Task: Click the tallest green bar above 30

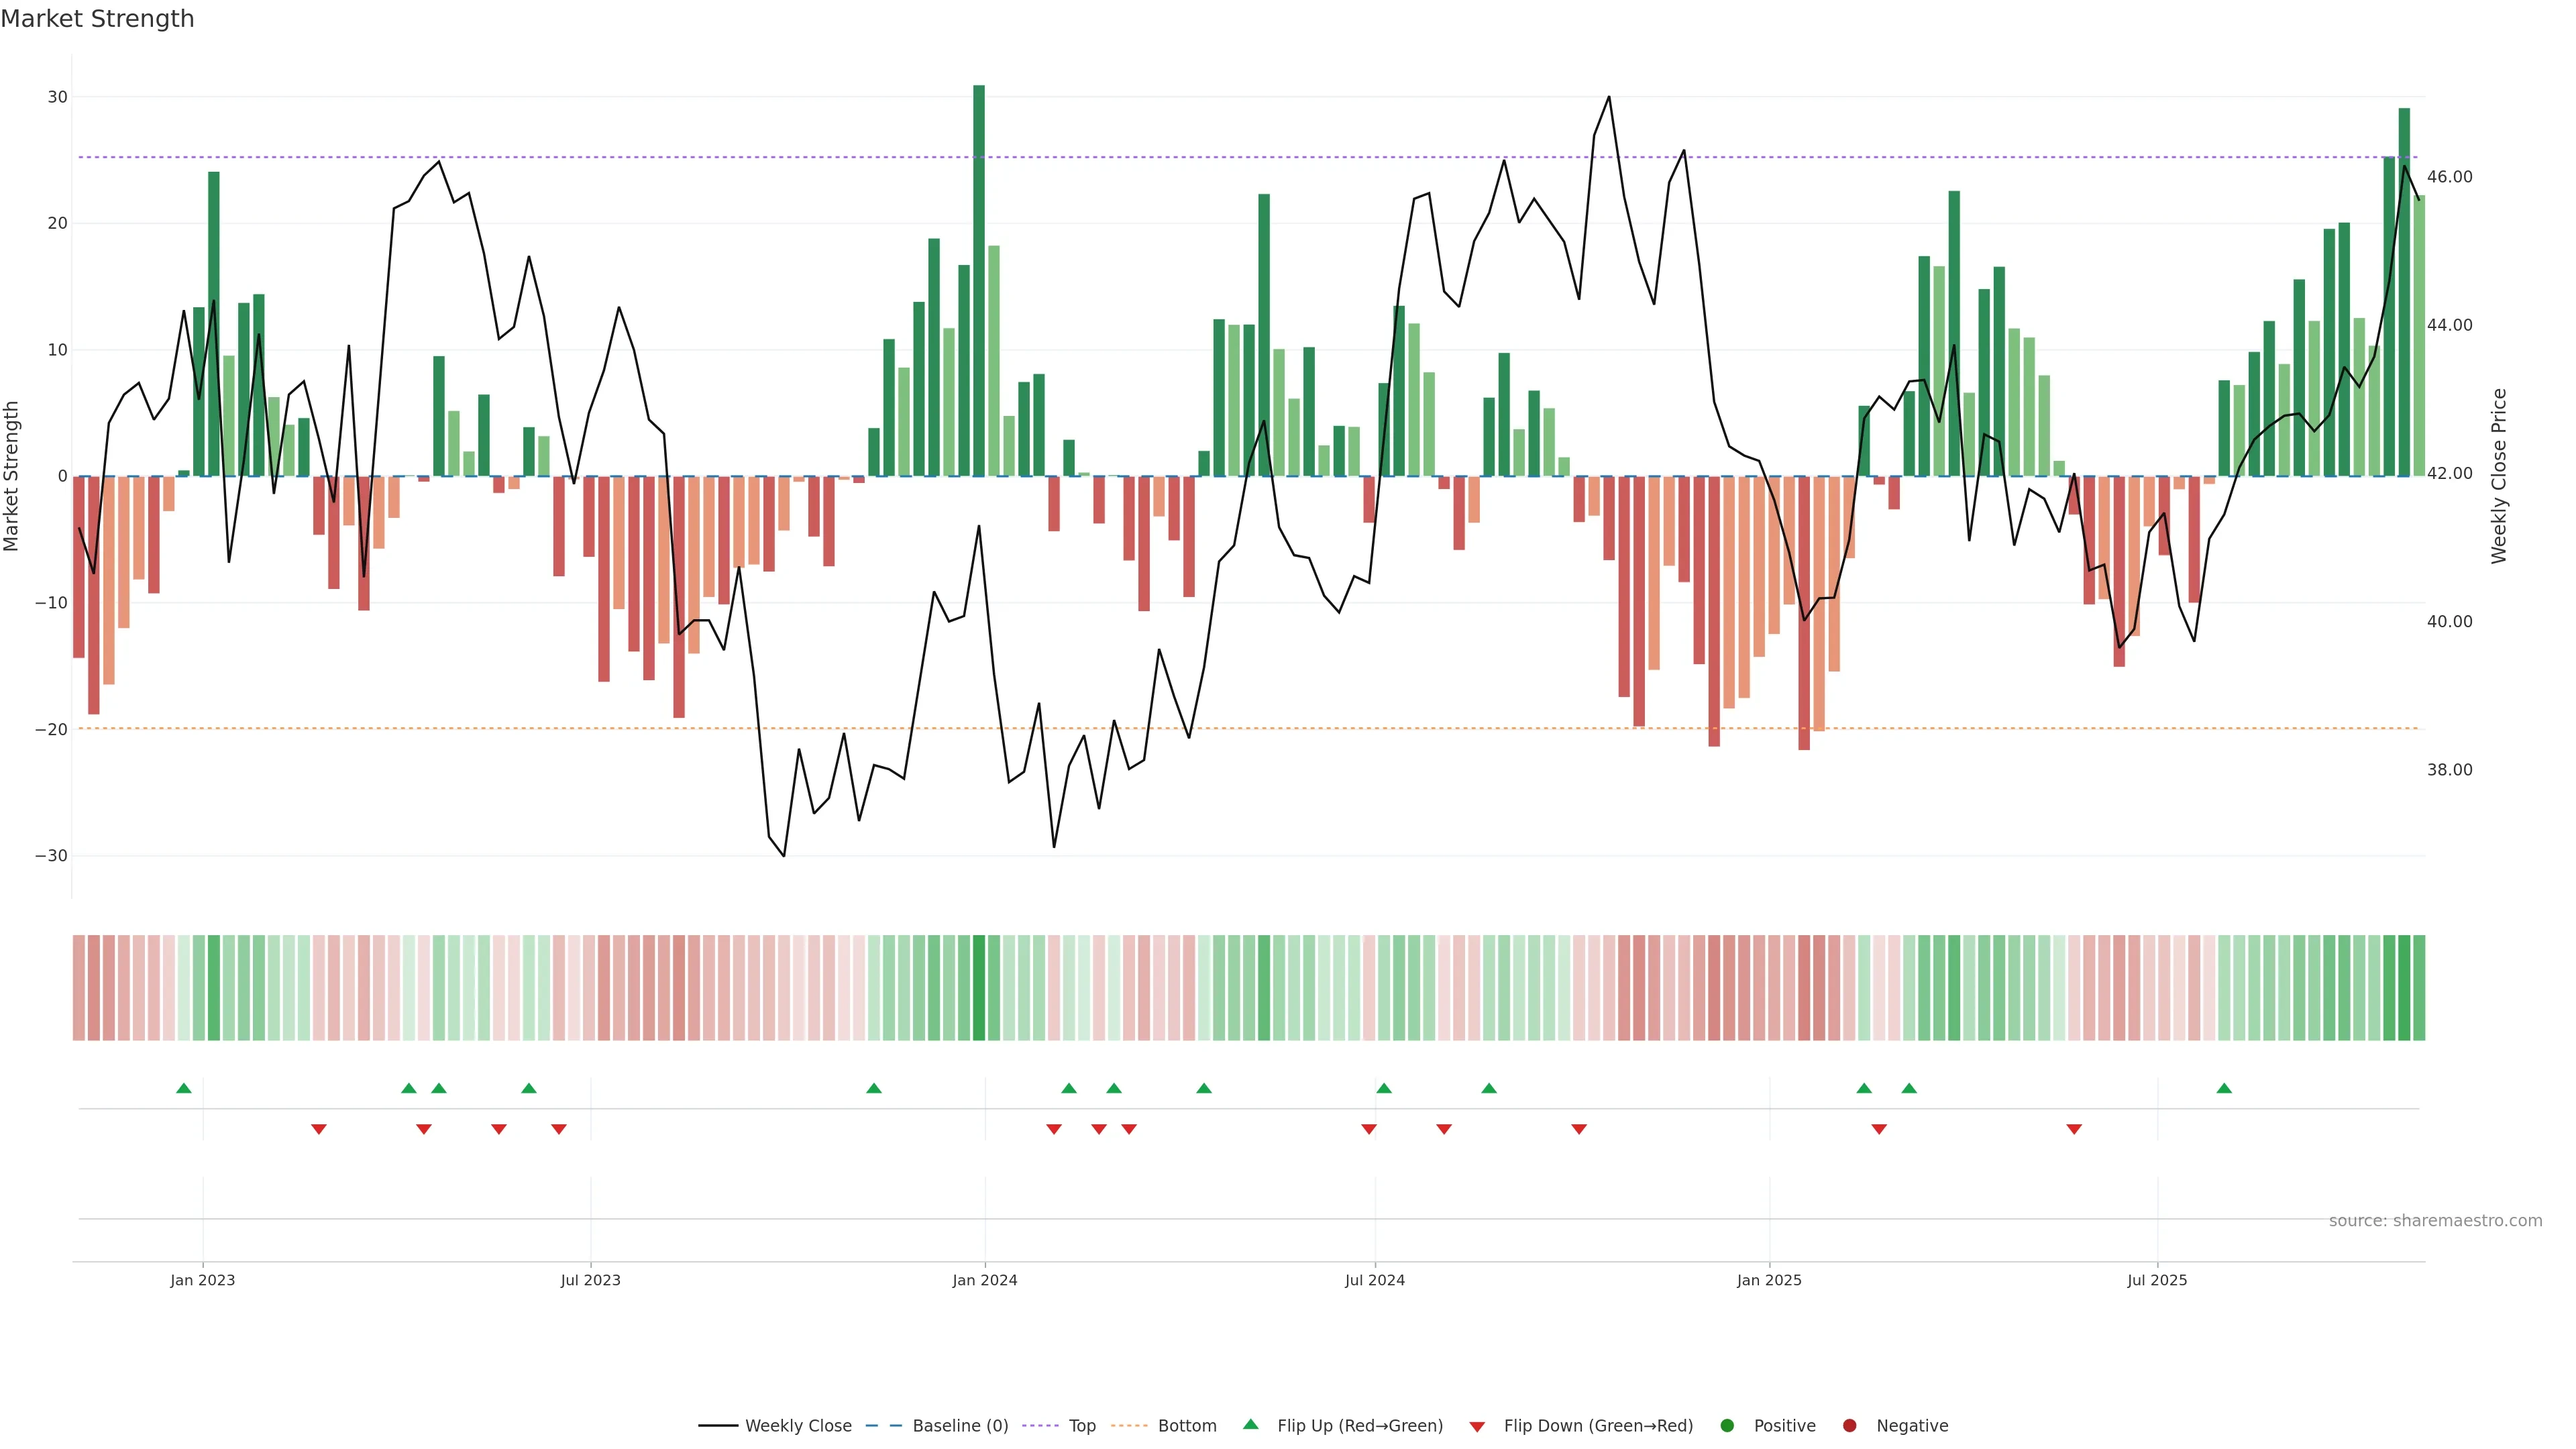Action: tap(979, 280)
